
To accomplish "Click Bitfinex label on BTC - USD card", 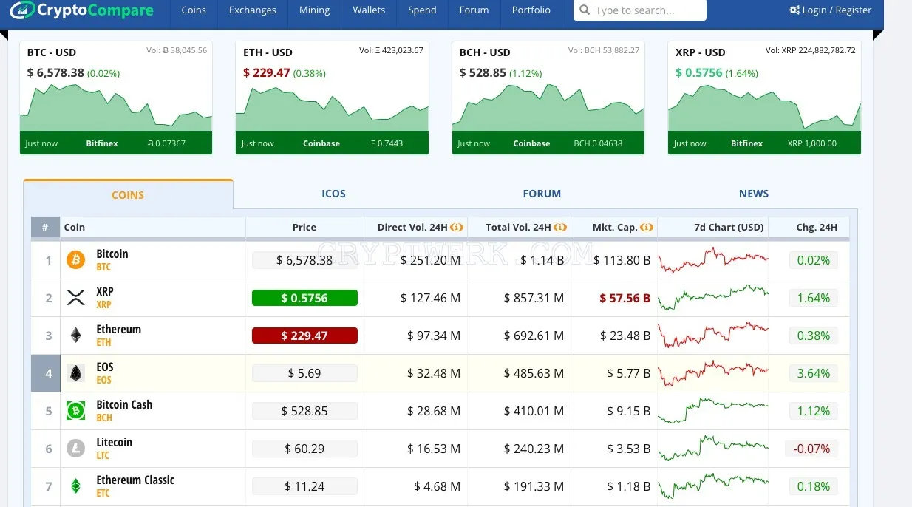I will pos(102,143).
